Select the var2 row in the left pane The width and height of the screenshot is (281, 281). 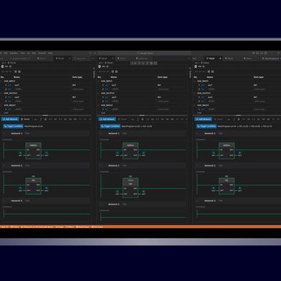(46, 97)
